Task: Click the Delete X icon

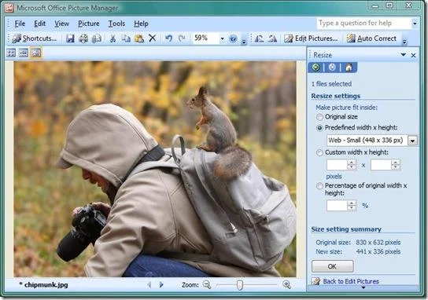Action: pos(153,38)
